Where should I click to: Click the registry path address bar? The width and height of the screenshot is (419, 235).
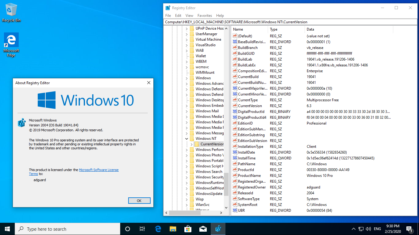point(290,22)
